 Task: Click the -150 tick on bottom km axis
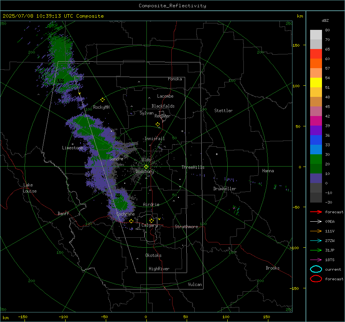click(23, 317)
